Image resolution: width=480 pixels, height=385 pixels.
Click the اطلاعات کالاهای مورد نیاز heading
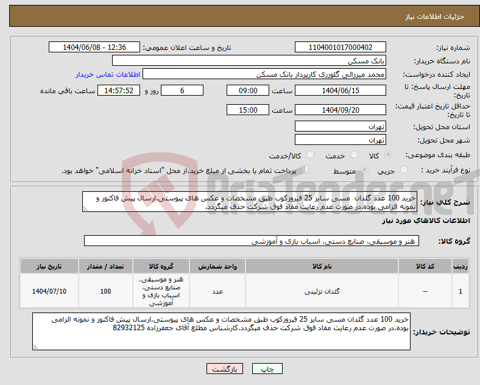point(426,221)
